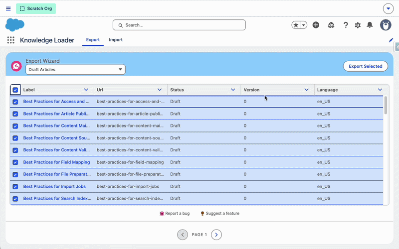This screenshot has height=249, width=399.
Task: Uncheck Best Practices for Field Mapping row
Action: point(15,162)
